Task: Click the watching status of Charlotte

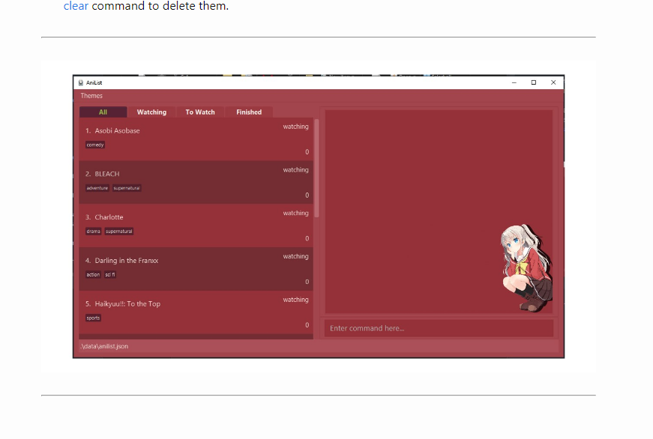Action: point(295,213)
